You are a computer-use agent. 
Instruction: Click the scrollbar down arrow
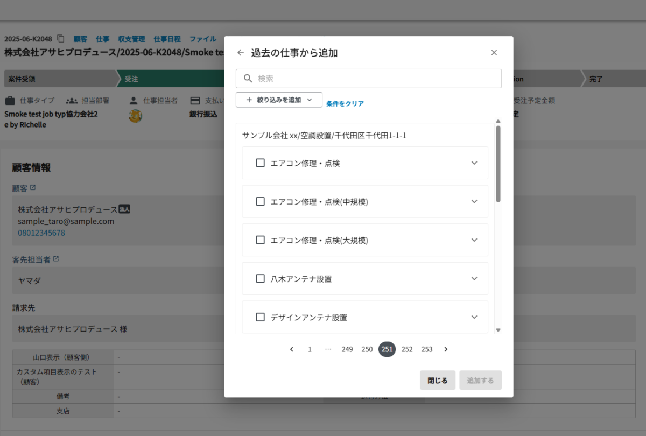pyautogui.click(x=498, y=330)
